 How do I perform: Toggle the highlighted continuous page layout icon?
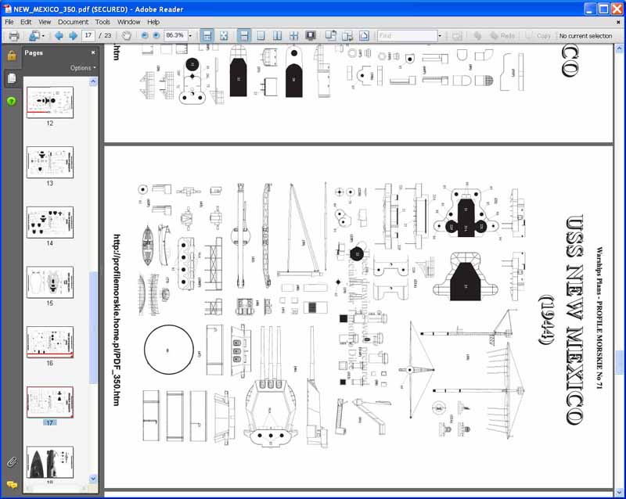(x=244, y=36)
